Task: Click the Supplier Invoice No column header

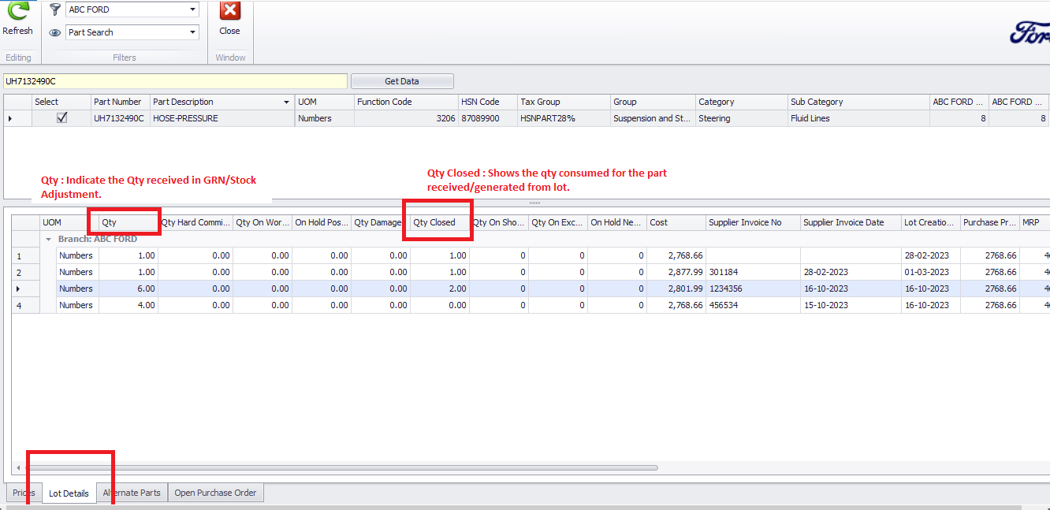Action: click(x=753, y=222)
